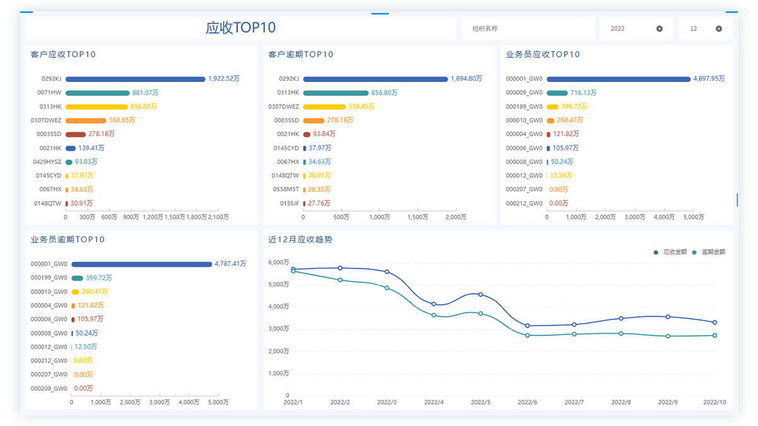The width and height of the screenshot is (758, 426).
Task: Select the 000001_GW0 bar in 业务员逾期TOP10
Action: point(141,264)
